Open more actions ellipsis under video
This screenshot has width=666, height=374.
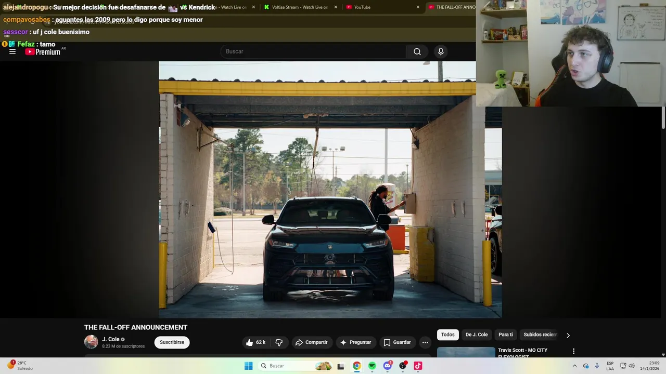point(425,342)
